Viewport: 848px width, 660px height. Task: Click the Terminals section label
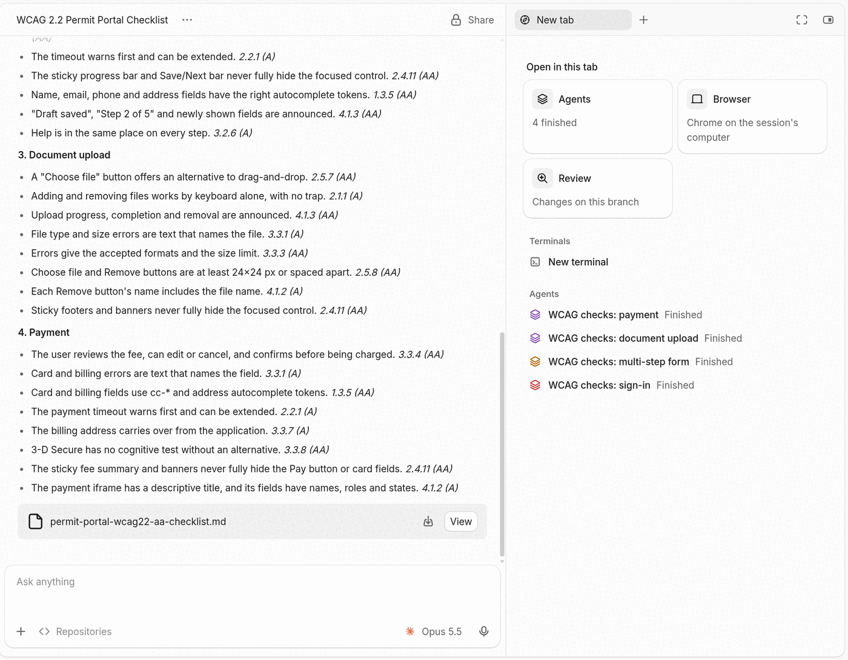coord(550,241)
